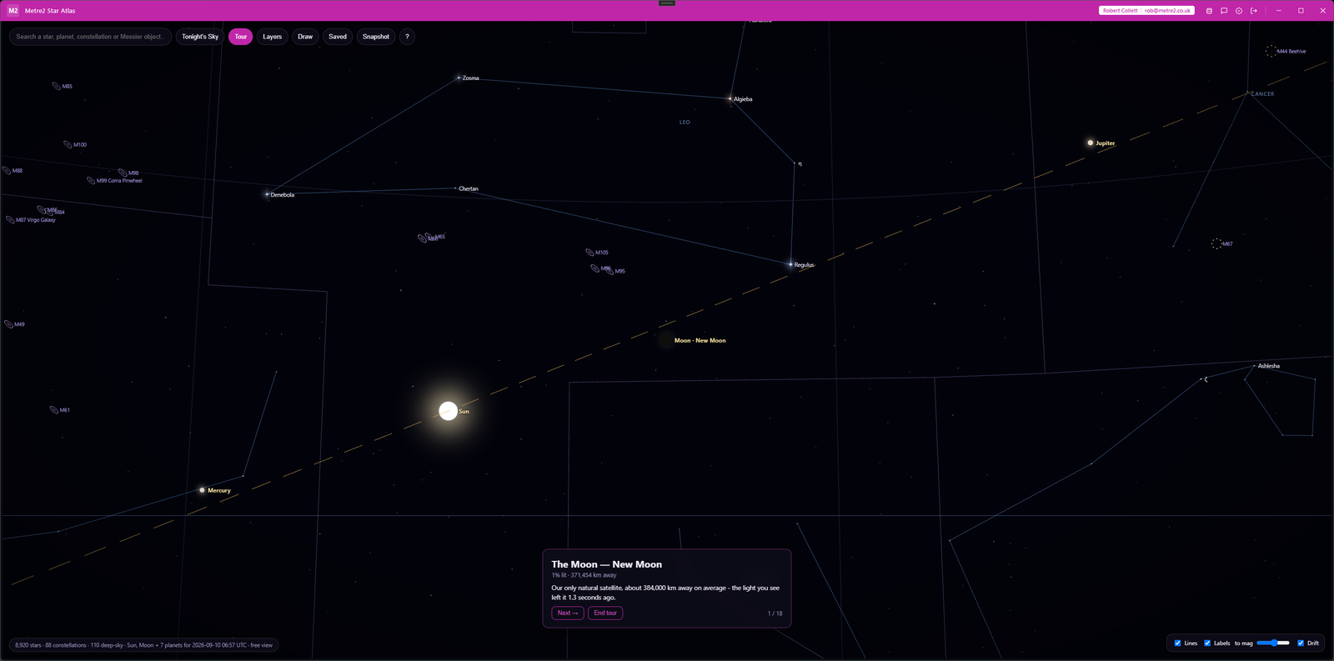Click the M2 app logo
Screen dimensions: 1334x661
pyautogui.click(x=13, y=11)
